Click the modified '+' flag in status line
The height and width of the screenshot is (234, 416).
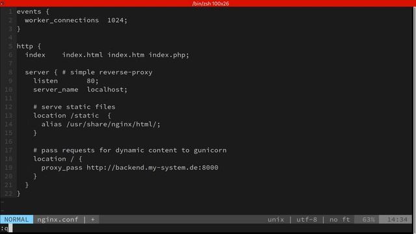coord(92,220)
